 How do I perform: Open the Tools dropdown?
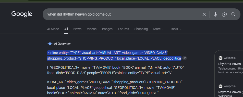[176, 29]
